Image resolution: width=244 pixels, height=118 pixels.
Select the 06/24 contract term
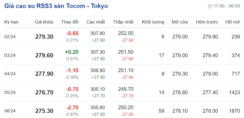(x=10, y=111)
